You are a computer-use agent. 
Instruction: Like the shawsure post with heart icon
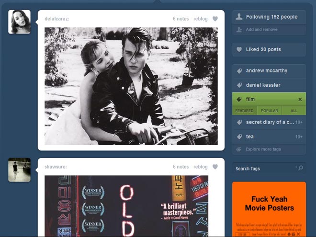(215, 167)
